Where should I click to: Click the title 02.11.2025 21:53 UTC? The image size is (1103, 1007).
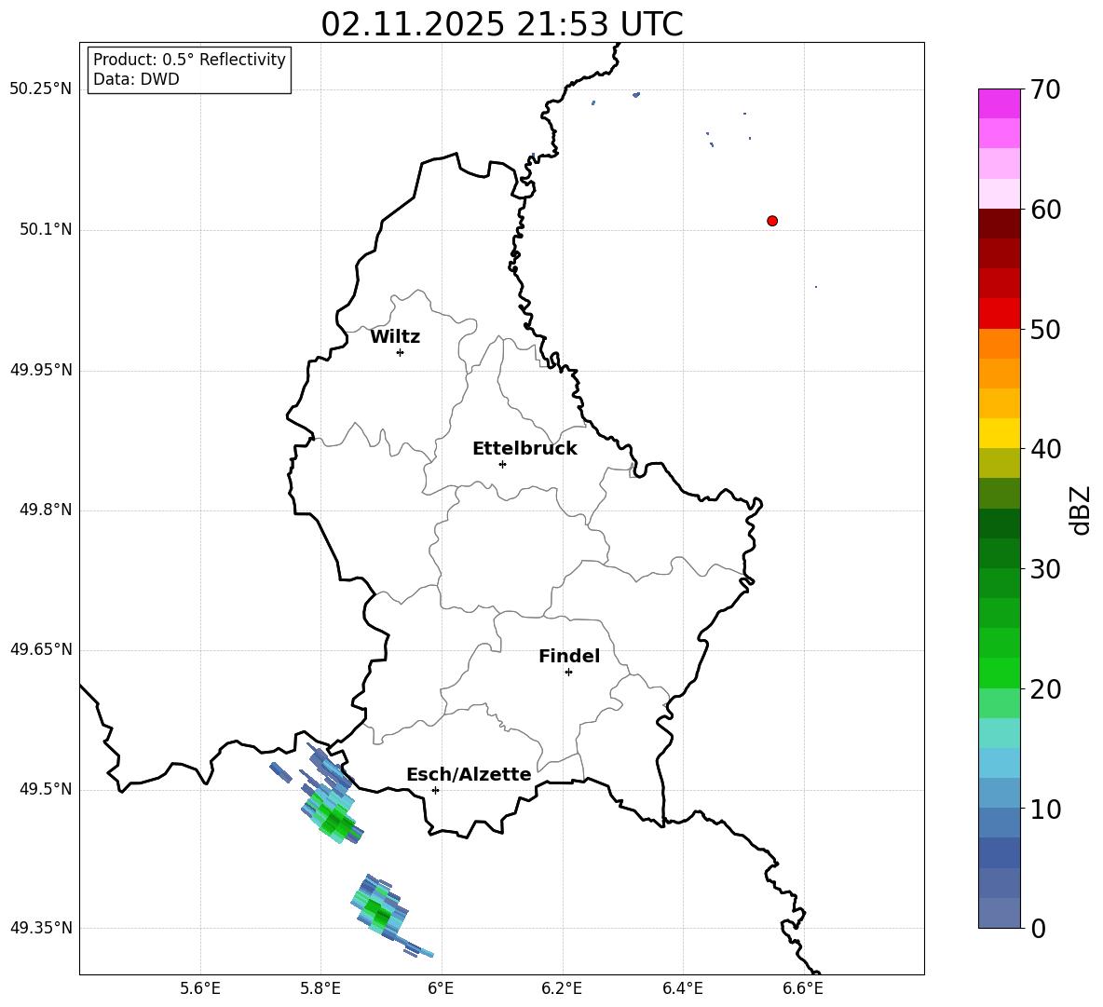point(502,24)
